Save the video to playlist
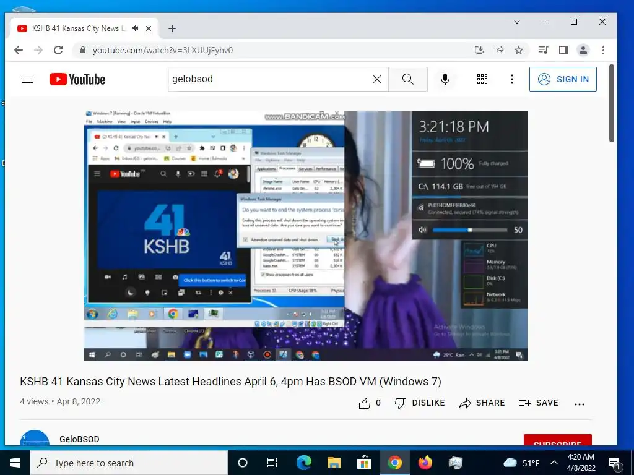Screen dimensions: 634x475 [538, 403]
